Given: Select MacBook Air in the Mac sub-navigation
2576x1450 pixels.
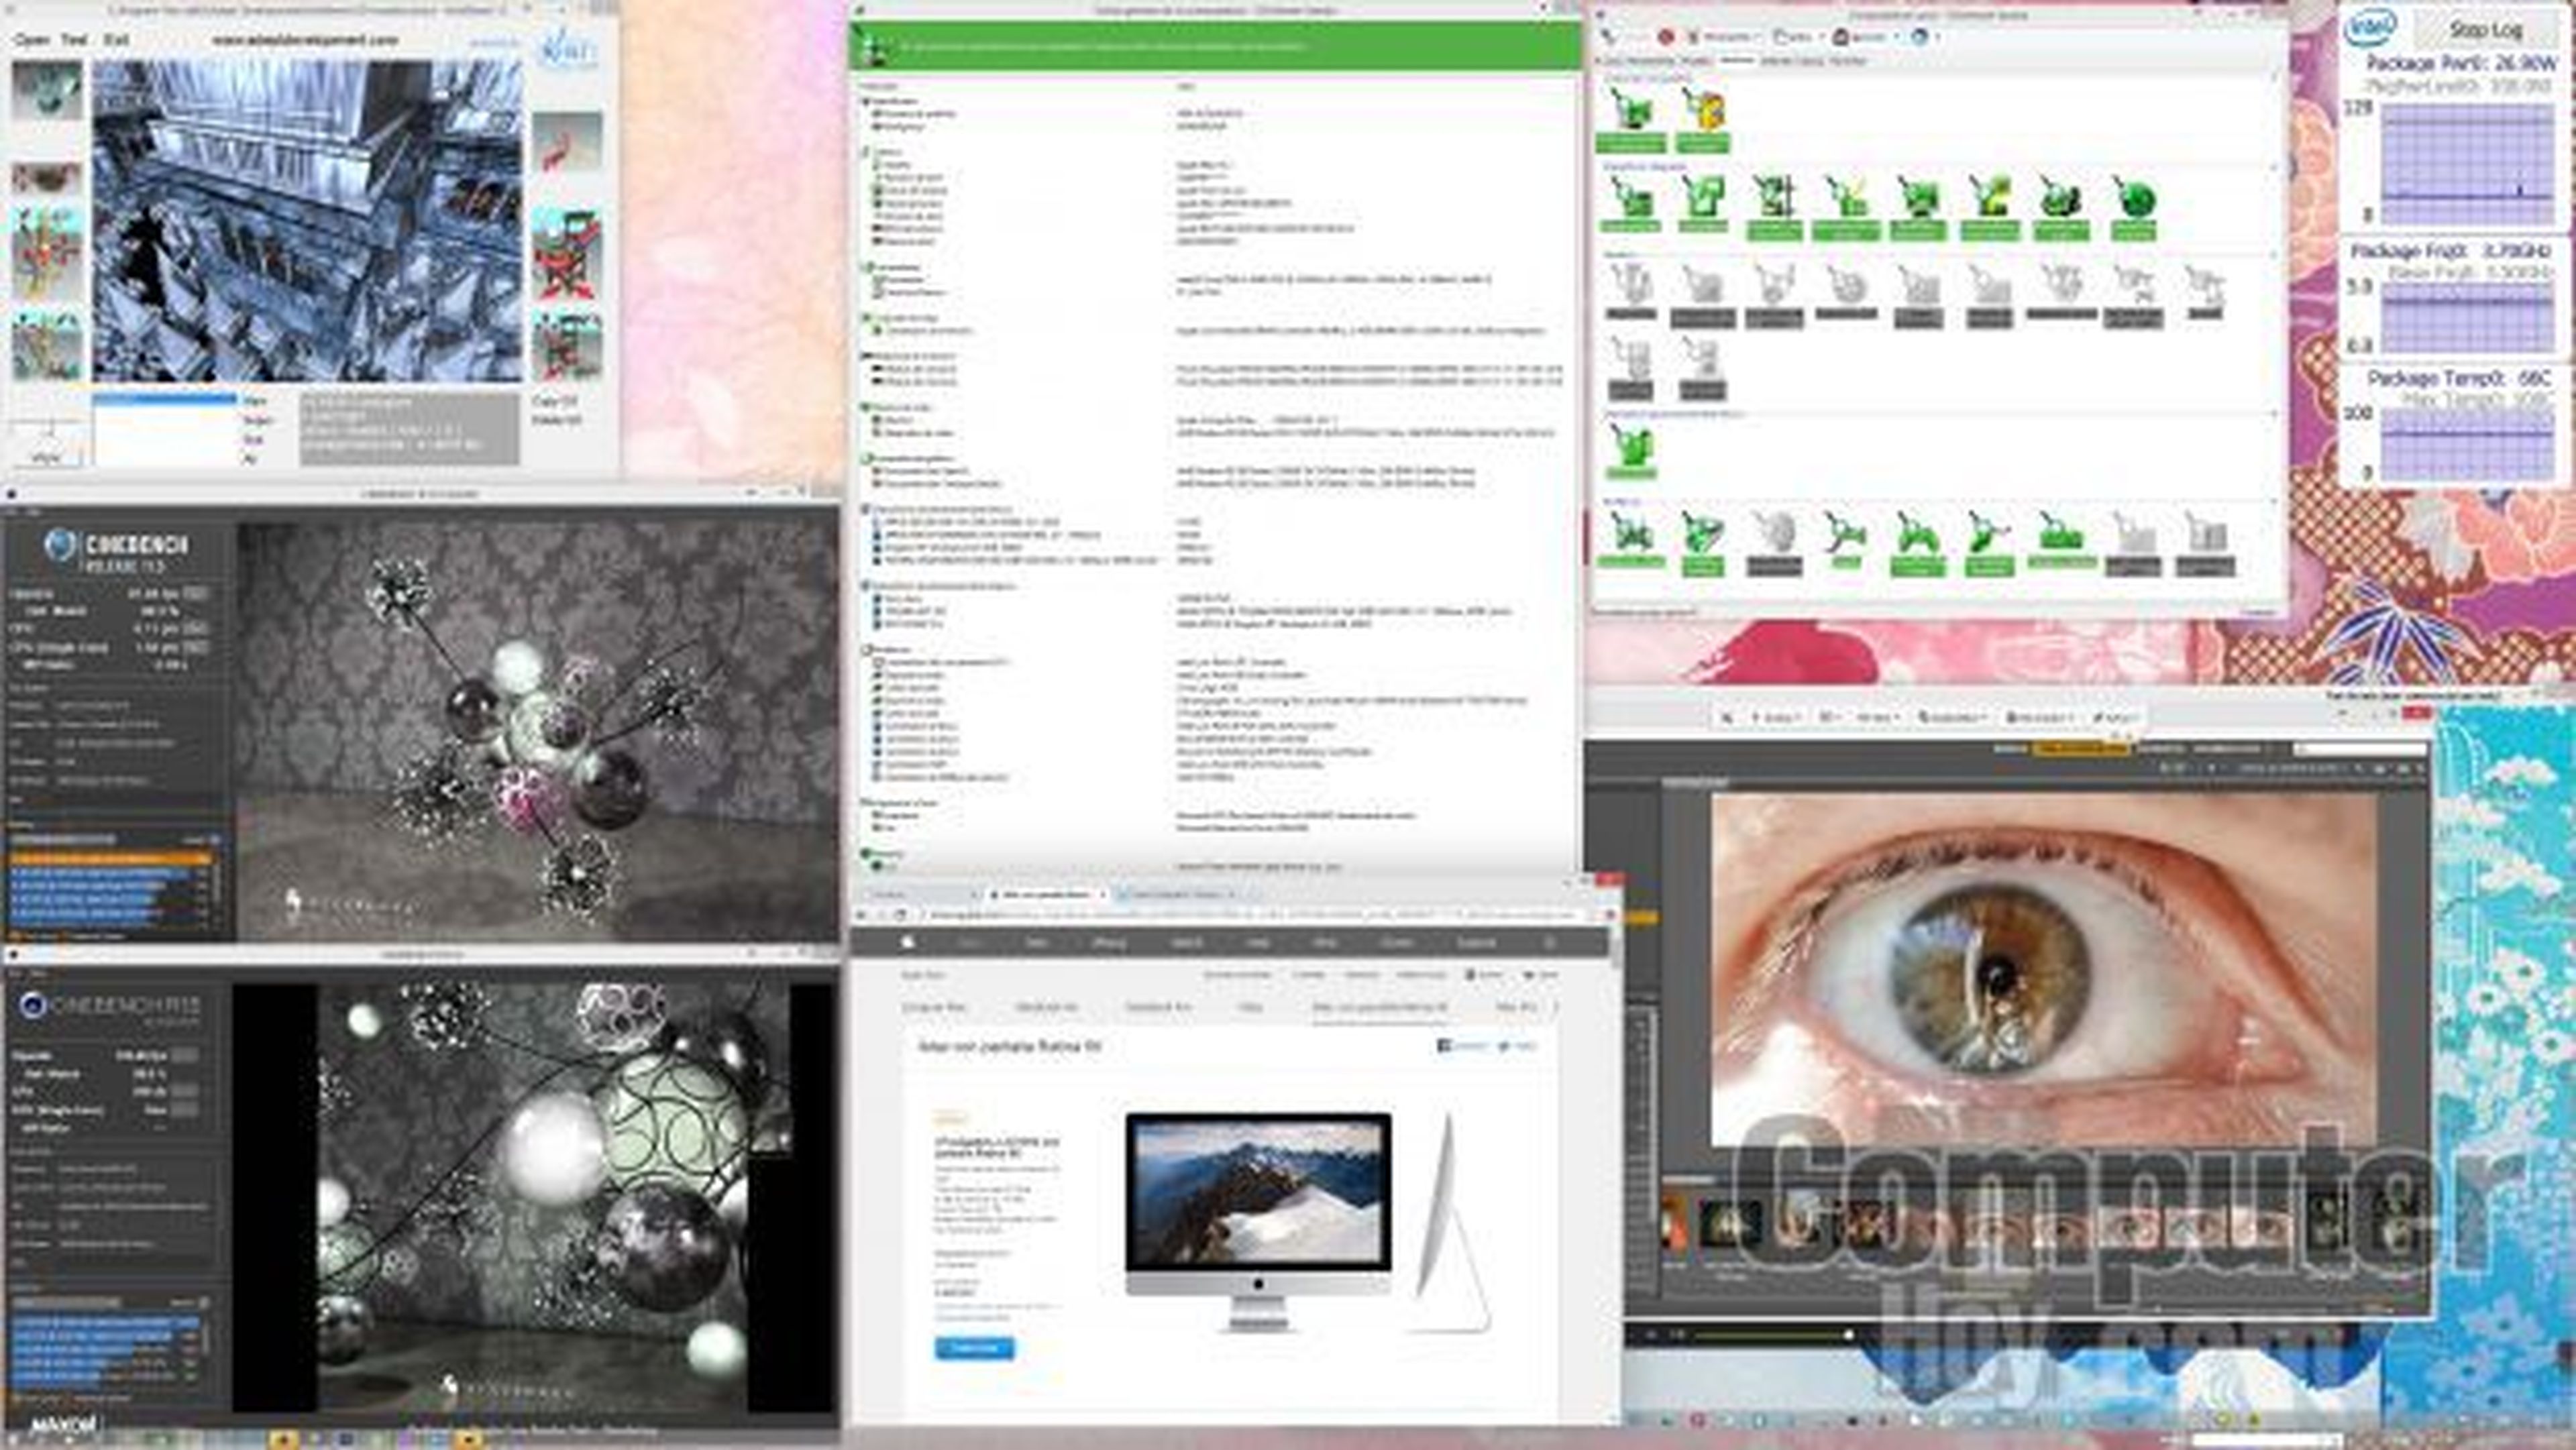Looking at the screenshot, I should click(1046, 1007).
